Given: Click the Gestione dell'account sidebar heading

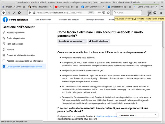Looking at the screenshot, I should (19, 27).
